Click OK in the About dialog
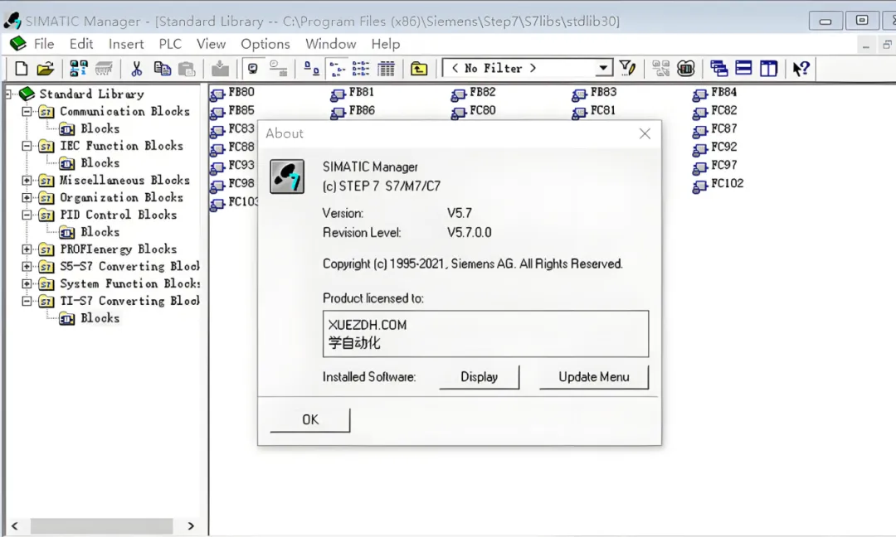896x537 pixels. point(310,420)
